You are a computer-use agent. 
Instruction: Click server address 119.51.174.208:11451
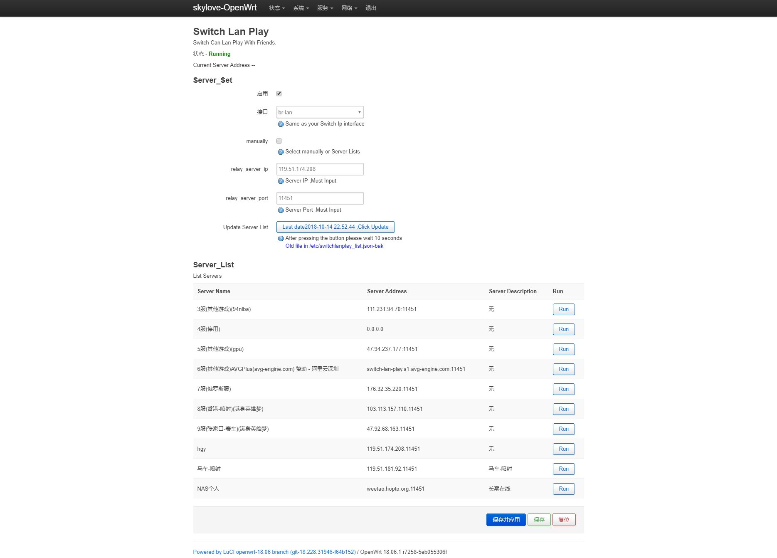coord(393,449)
